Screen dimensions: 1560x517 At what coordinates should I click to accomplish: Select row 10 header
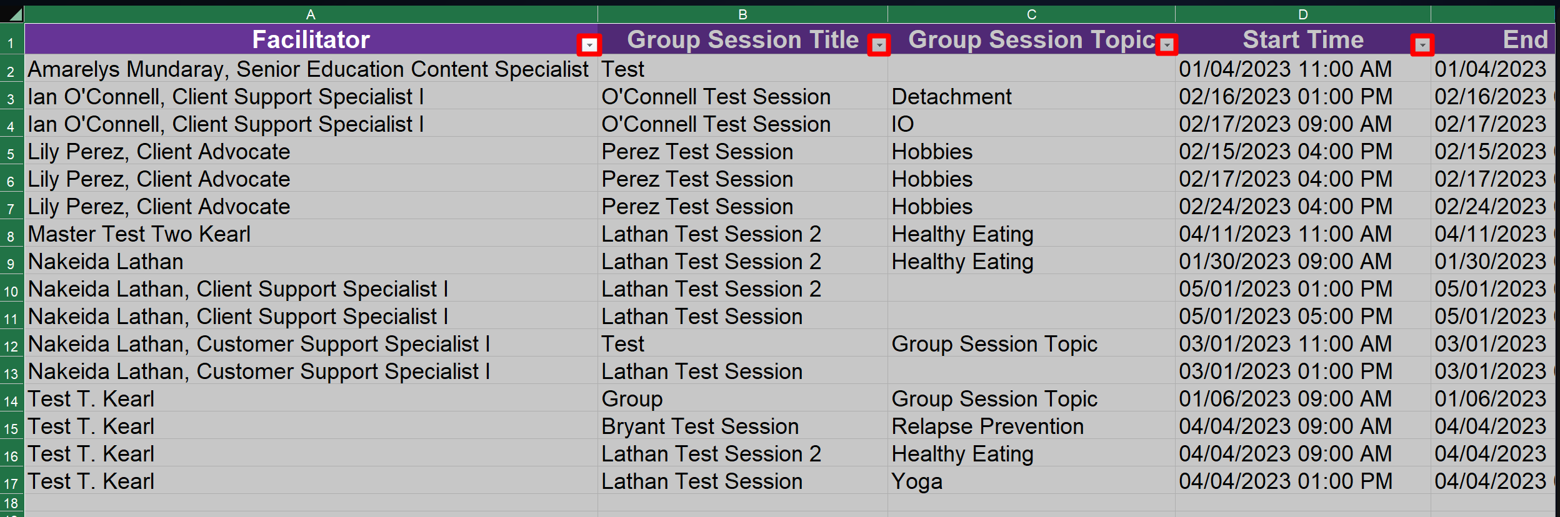point(11,291)
